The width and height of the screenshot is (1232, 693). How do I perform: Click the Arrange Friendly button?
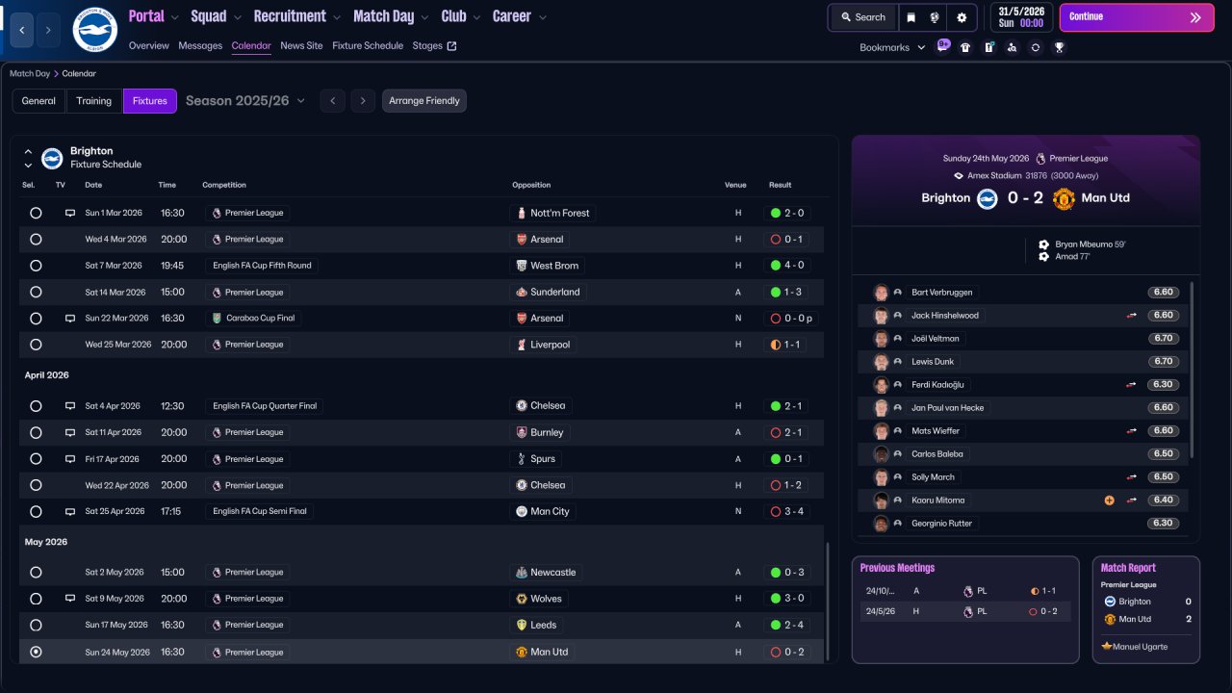click(424, 101)
